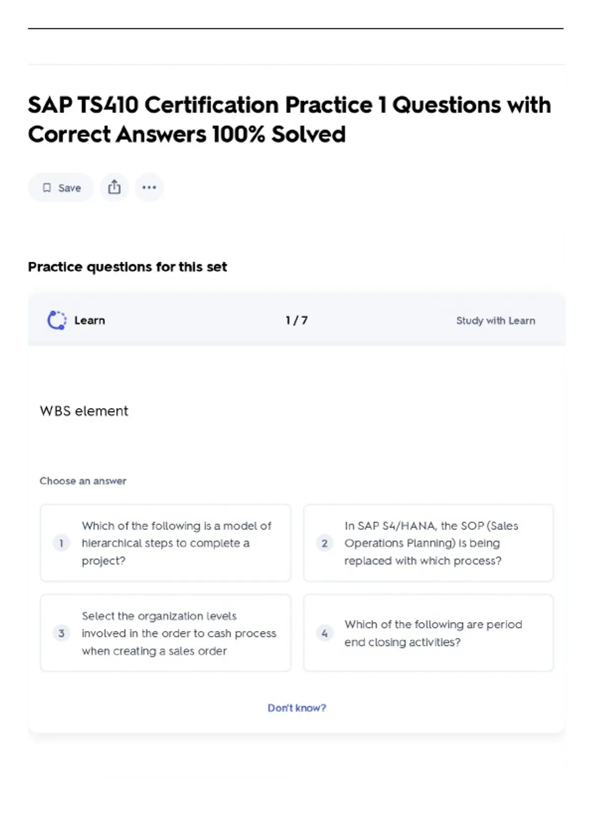Click the number 4 answer badge

(324, 633)
